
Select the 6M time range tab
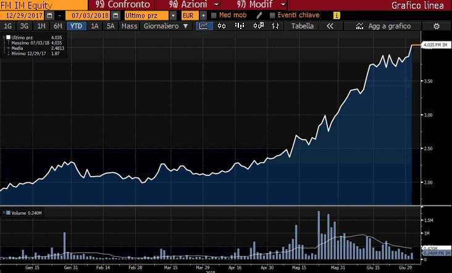point(58,26)
